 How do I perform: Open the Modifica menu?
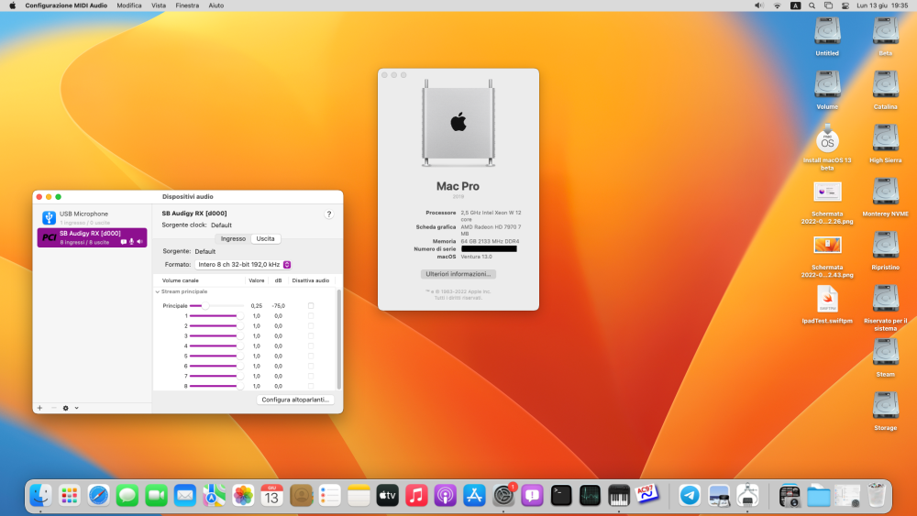coord(129,5)
